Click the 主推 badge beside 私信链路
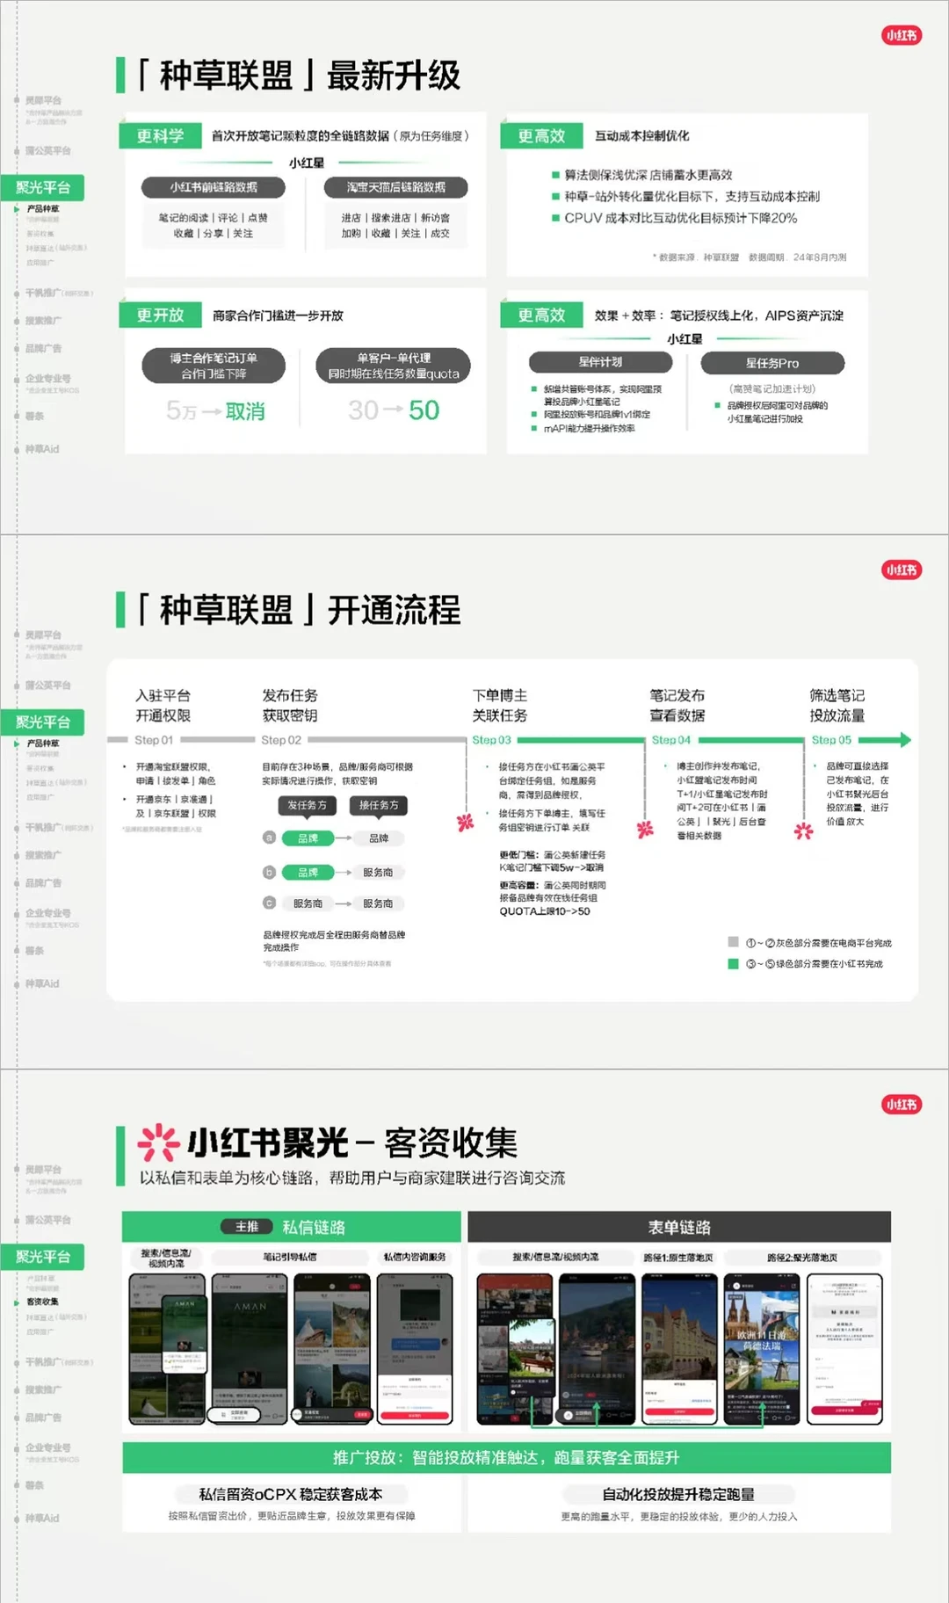The width and height of the screenshot is (949, 1603). (x=247, y=1227)
